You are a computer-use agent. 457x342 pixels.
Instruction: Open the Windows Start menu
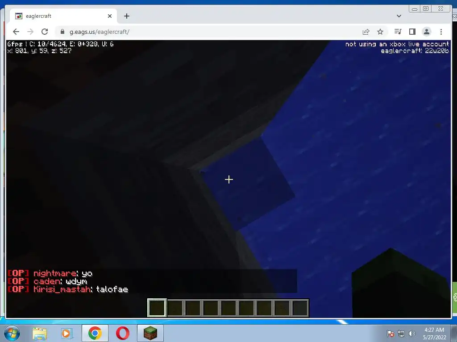point(12,333)
